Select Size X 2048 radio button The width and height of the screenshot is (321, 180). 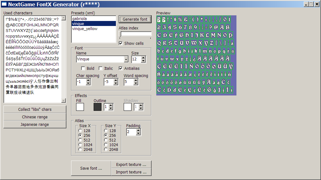(80, 149)
